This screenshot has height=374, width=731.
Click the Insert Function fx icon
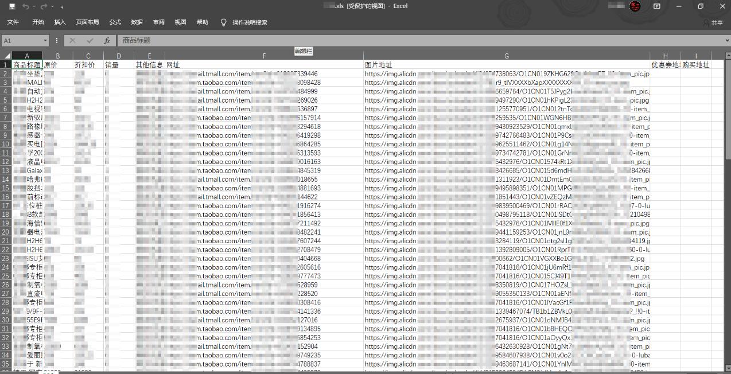[x=107, y=41]
